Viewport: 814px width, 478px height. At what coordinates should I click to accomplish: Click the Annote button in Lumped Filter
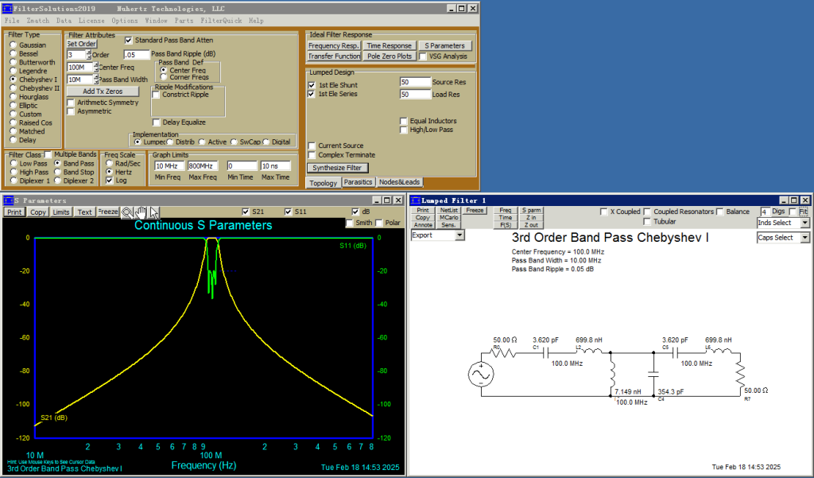pyautogui.click(x=423, y=225)
